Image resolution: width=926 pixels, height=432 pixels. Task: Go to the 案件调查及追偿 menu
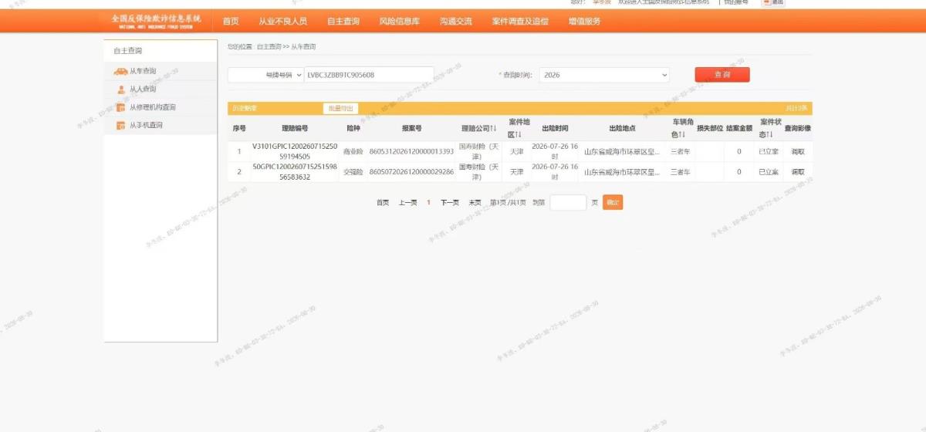tap(520, 22)
